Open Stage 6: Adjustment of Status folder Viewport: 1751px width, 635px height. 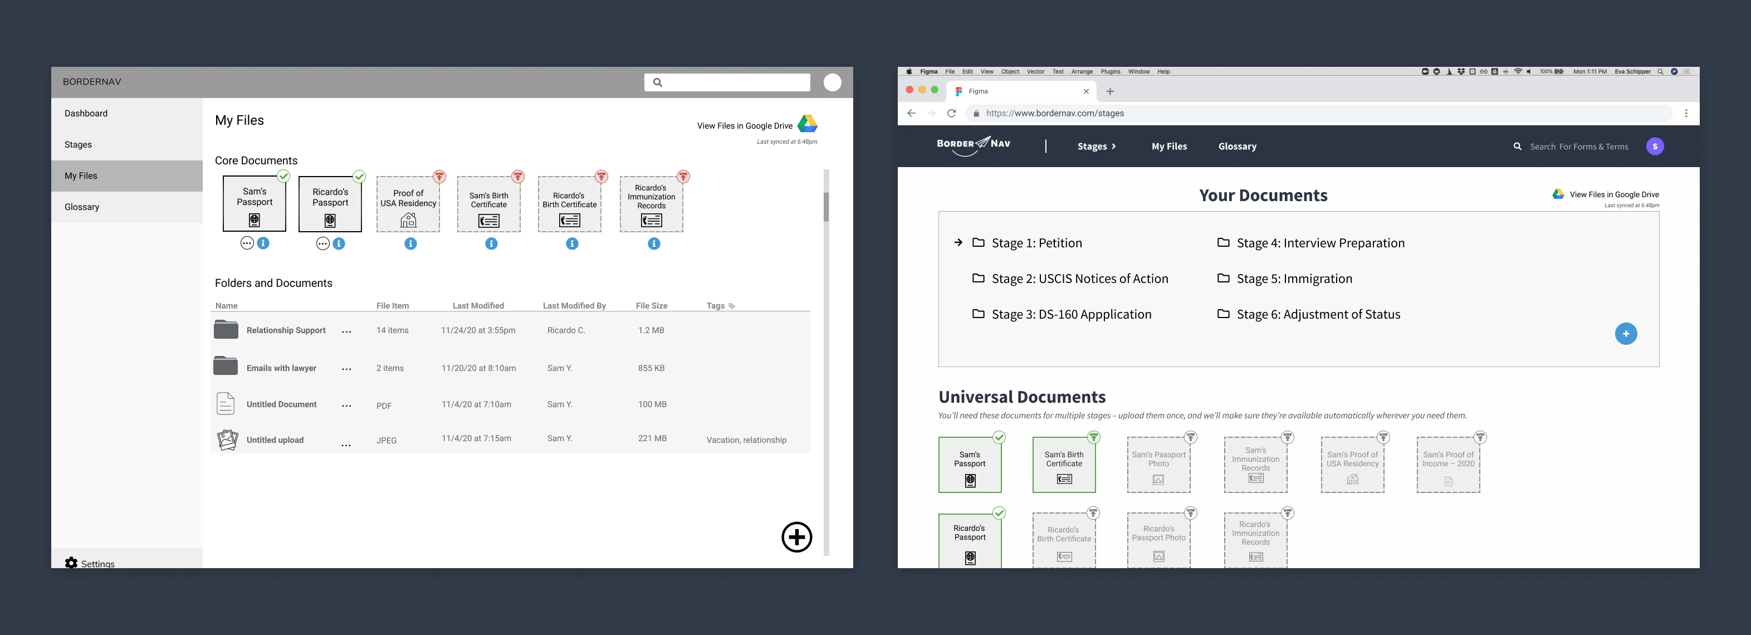[x=1308, y=314]
